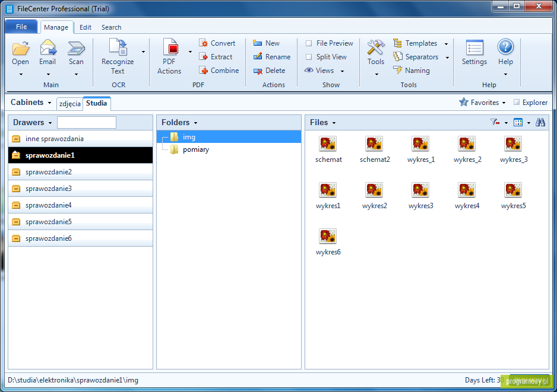Expand the Templates dropdown arrow

[x=446, y=44]
